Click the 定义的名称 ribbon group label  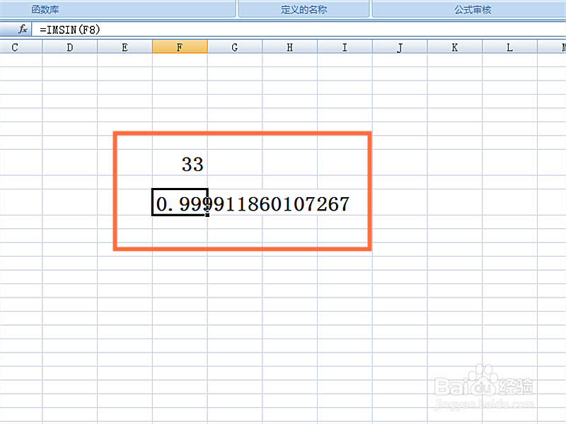pos(304,9)
